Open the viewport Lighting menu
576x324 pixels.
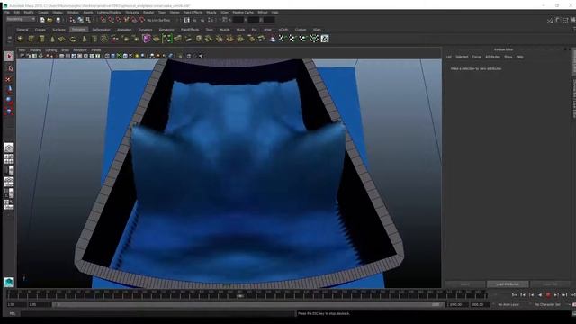tap(51, 50)
